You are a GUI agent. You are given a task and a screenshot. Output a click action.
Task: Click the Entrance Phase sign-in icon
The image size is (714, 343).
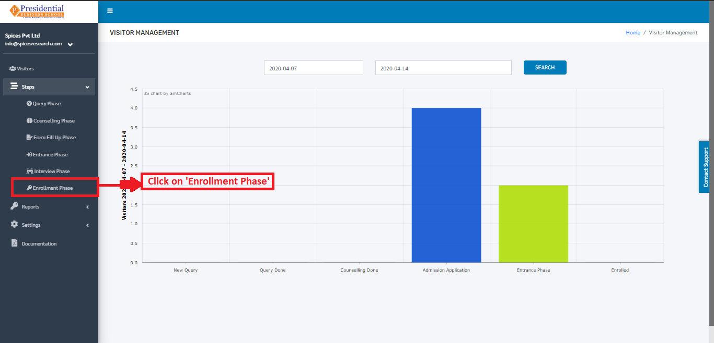coord(29,155)
